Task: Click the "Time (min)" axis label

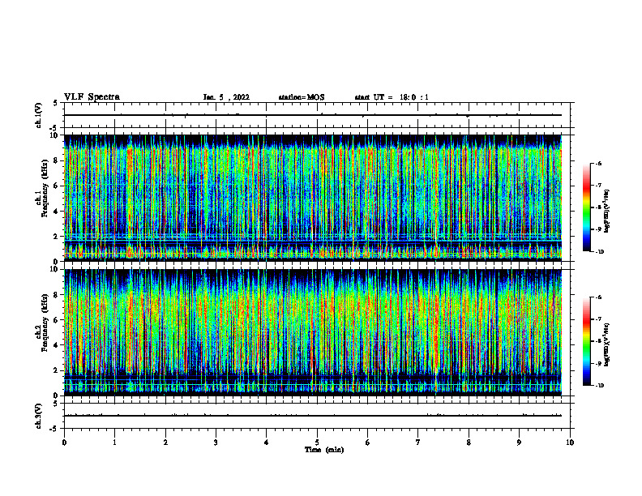Action: (x=324, y=450)
